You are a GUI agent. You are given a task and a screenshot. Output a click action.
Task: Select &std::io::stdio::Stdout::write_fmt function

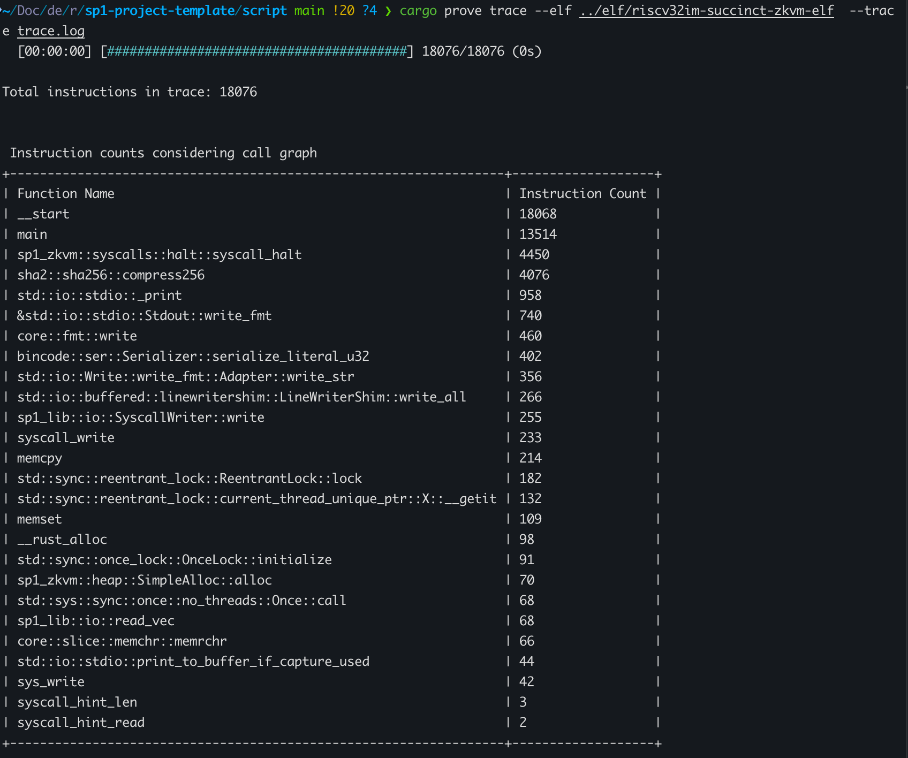tap(145, 316)
